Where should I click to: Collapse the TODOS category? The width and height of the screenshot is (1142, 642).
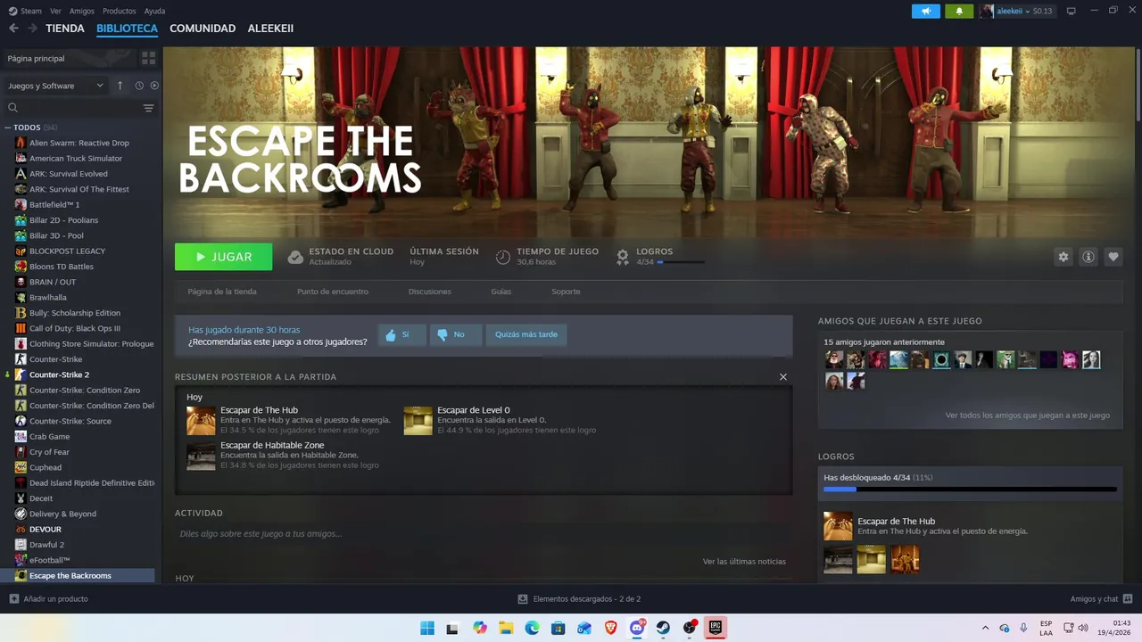pos(8,128)
